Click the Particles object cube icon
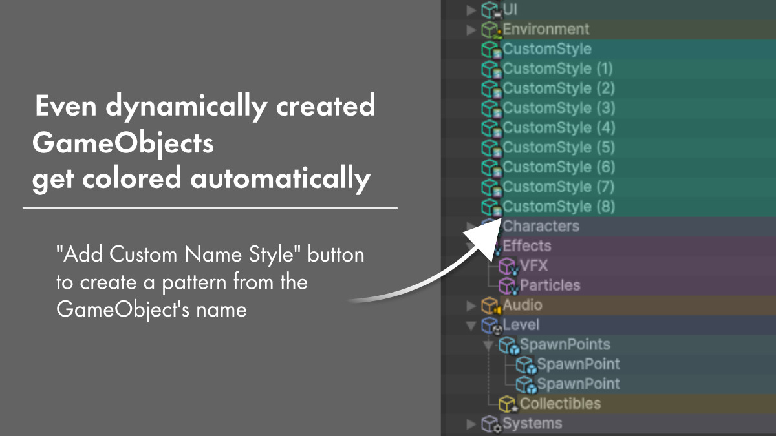The height and width of the screenshot is (436, 776). pyautogui.click(x=508, y=285)
